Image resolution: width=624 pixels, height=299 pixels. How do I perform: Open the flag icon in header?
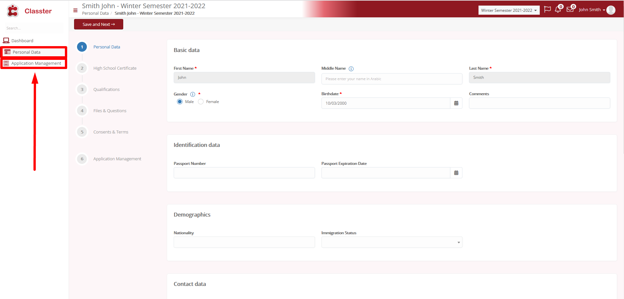547,9
